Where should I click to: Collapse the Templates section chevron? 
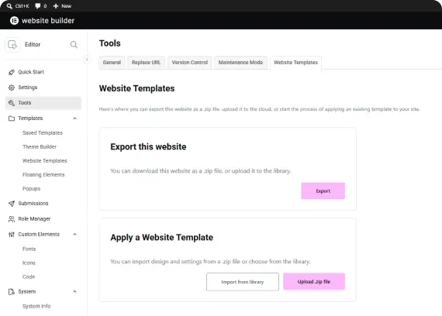[74, 118]
